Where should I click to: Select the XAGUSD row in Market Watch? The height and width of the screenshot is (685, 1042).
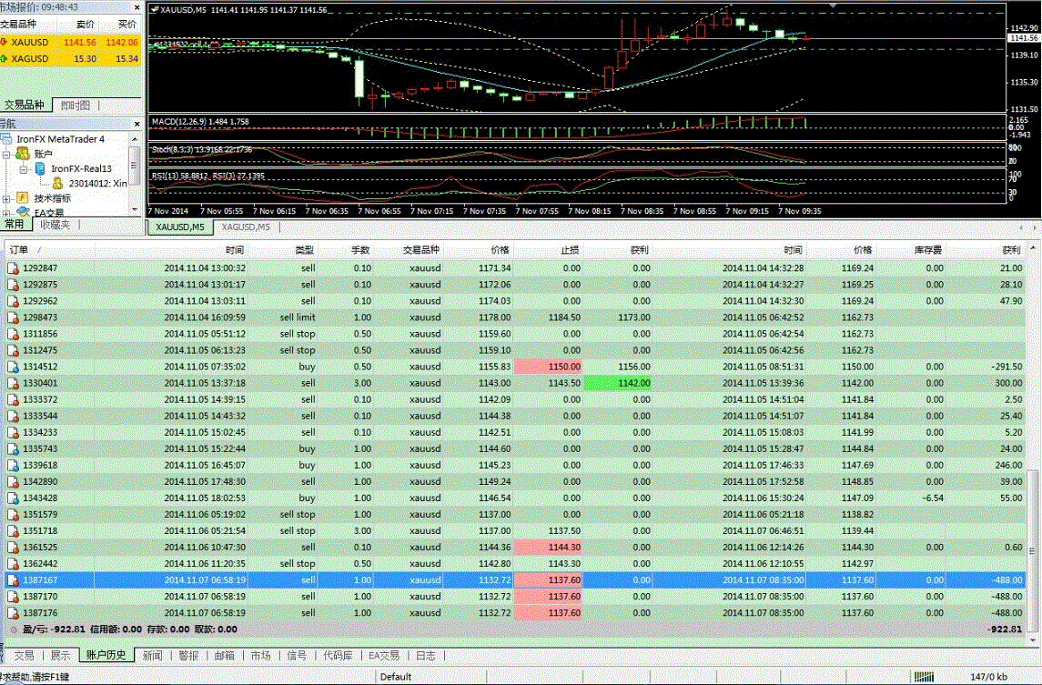[70, 58]
